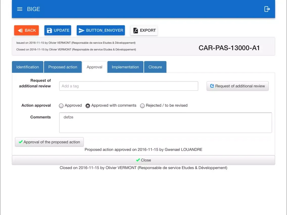The width and height of the screenshot is (287, 215).
Task: Click the EXPORT button label
Action: (148, 30)
